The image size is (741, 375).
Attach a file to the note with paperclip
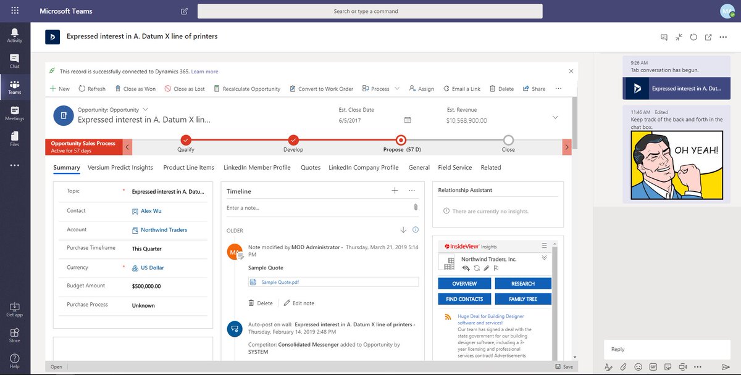416,207
